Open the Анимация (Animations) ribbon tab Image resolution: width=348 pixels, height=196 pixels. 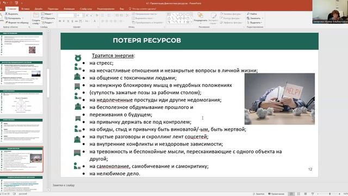[x=69, y=9]
